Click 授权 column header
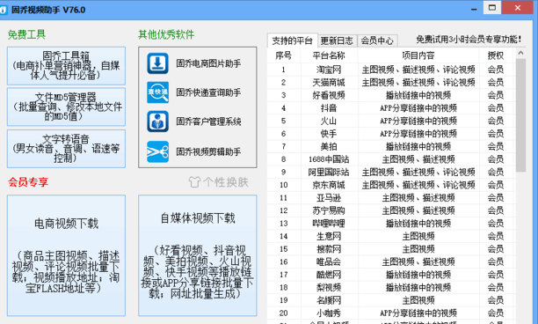The height and width of the screenshot is (324, 538). click(x=496, y=55)
